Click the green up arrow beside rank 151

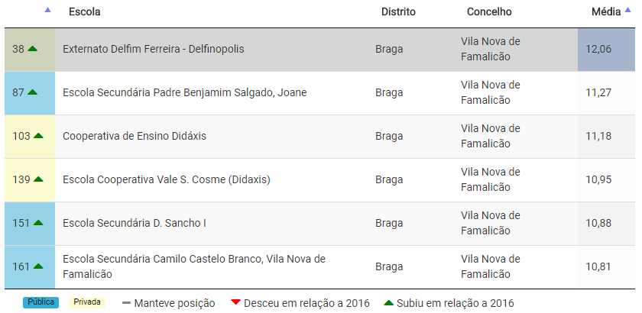[x=38, y=223]
